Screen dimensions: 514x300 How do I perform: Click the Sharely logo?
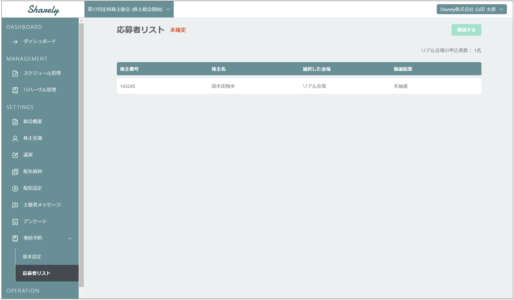(x=44, y=10)
